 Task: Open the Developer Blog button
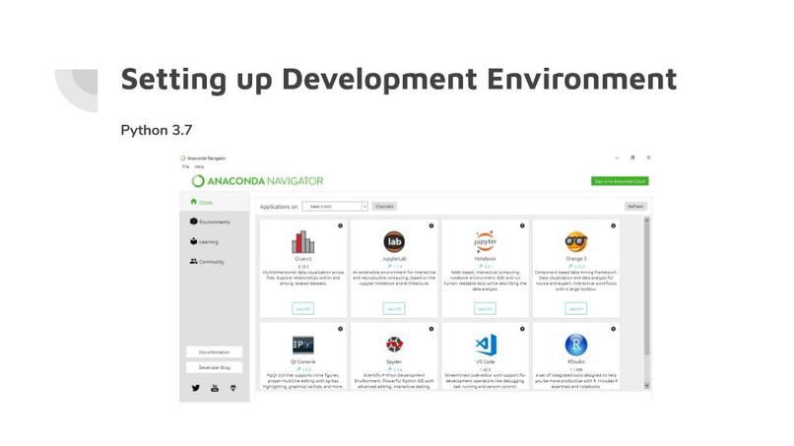click(x=214, y=367)
